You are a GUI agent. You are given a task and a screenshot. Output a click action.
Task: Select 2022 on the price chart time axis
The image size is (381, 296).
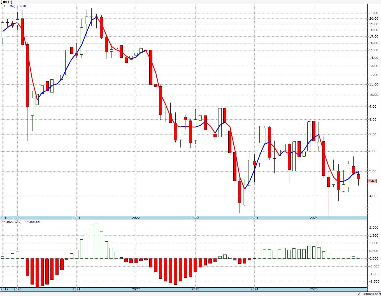tap(136, 218)
